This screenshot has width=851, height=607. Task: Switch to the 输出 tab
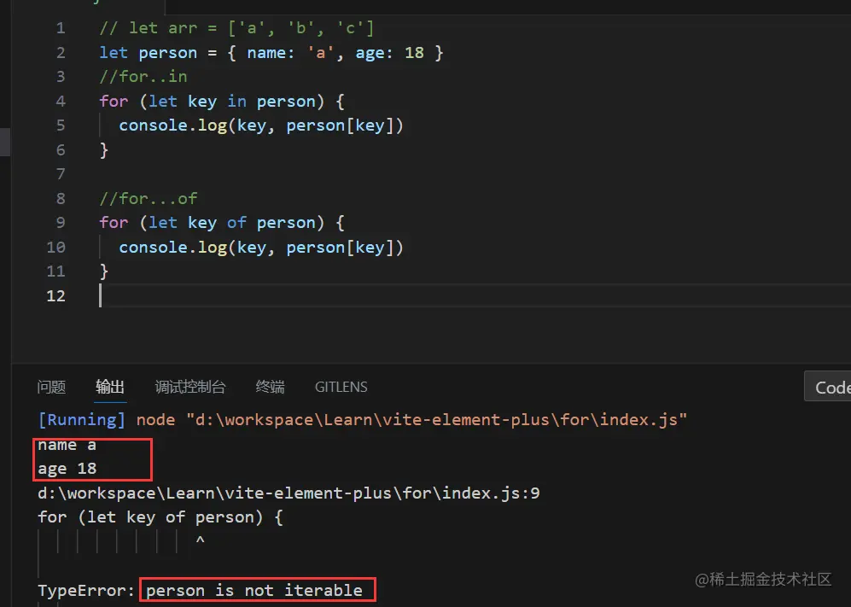(x=110, y=387)
